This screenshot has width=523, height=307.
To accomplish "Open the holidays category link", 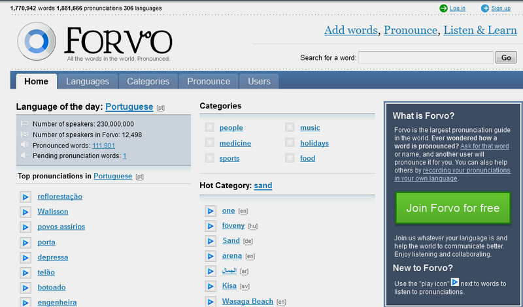I will coord(314,143).
